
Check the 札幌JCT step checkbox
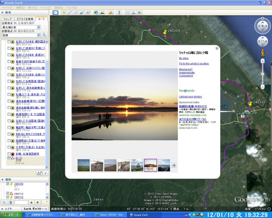click(x=9, y=94)
